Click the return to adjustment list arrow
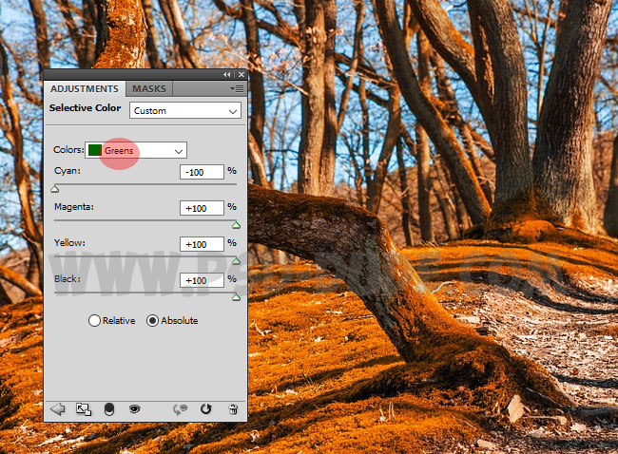 click(x=58, y=408)
